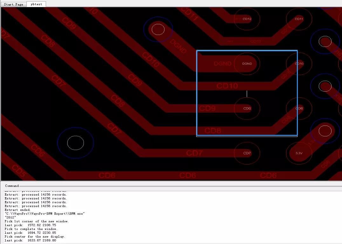Click the "last pick: 1633.67 2169.80" line

tap(30, 240)
